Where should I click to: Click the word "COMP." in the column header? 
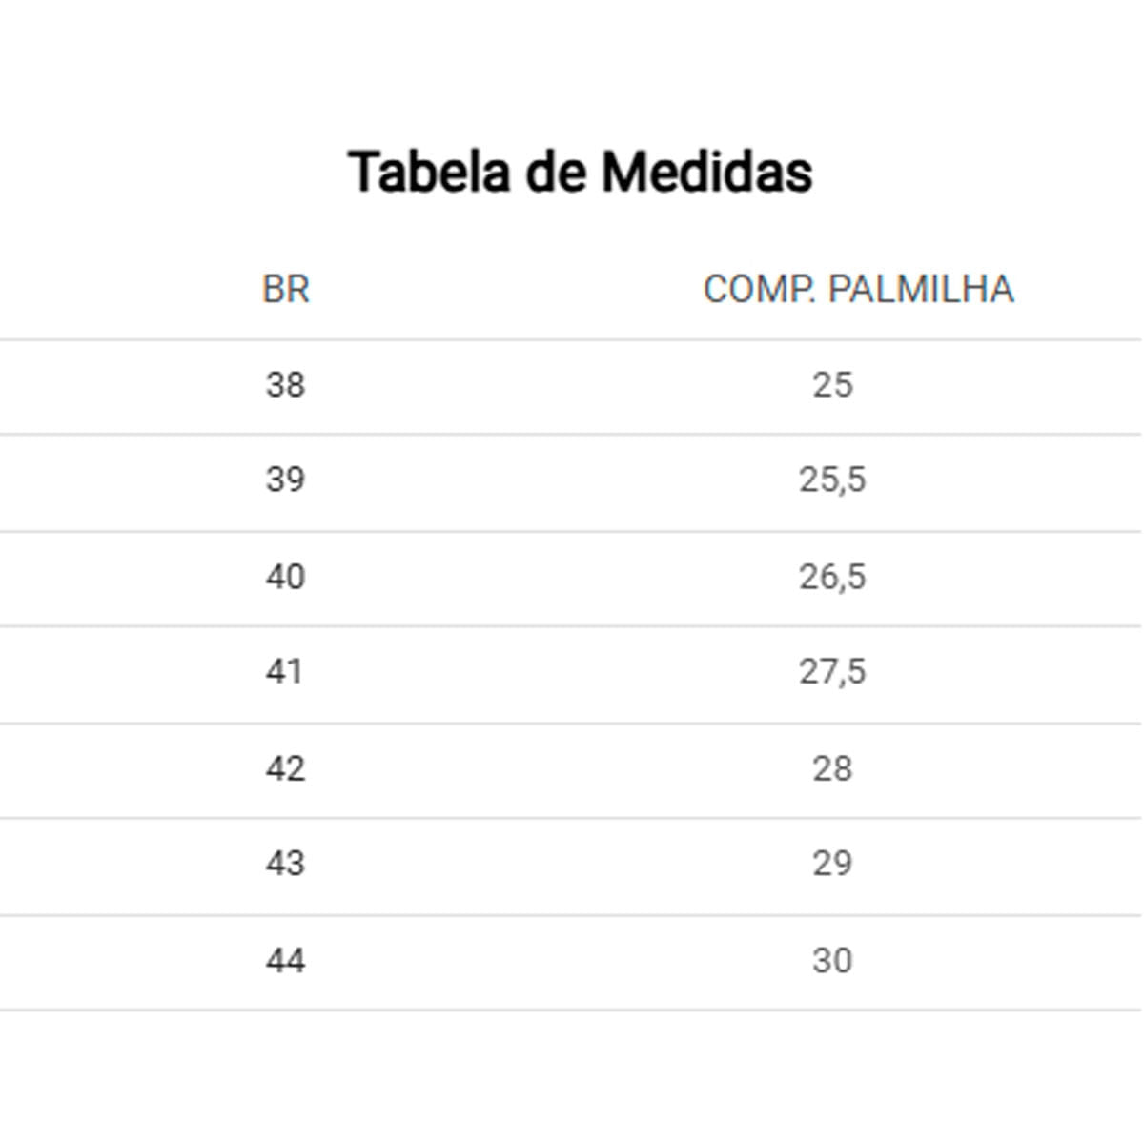point(759,289)
